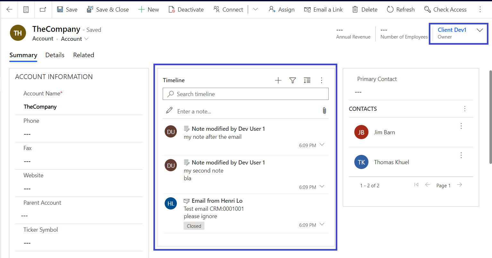The height and width of the screenshot is (258, 492).
Task: Expand the Email from Henri Lo record
Action: (x=322, y=224)
